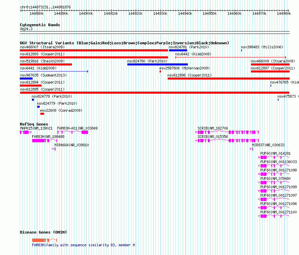Click the nsv612896 (Cooper2011) red bar

click(229, 79)
